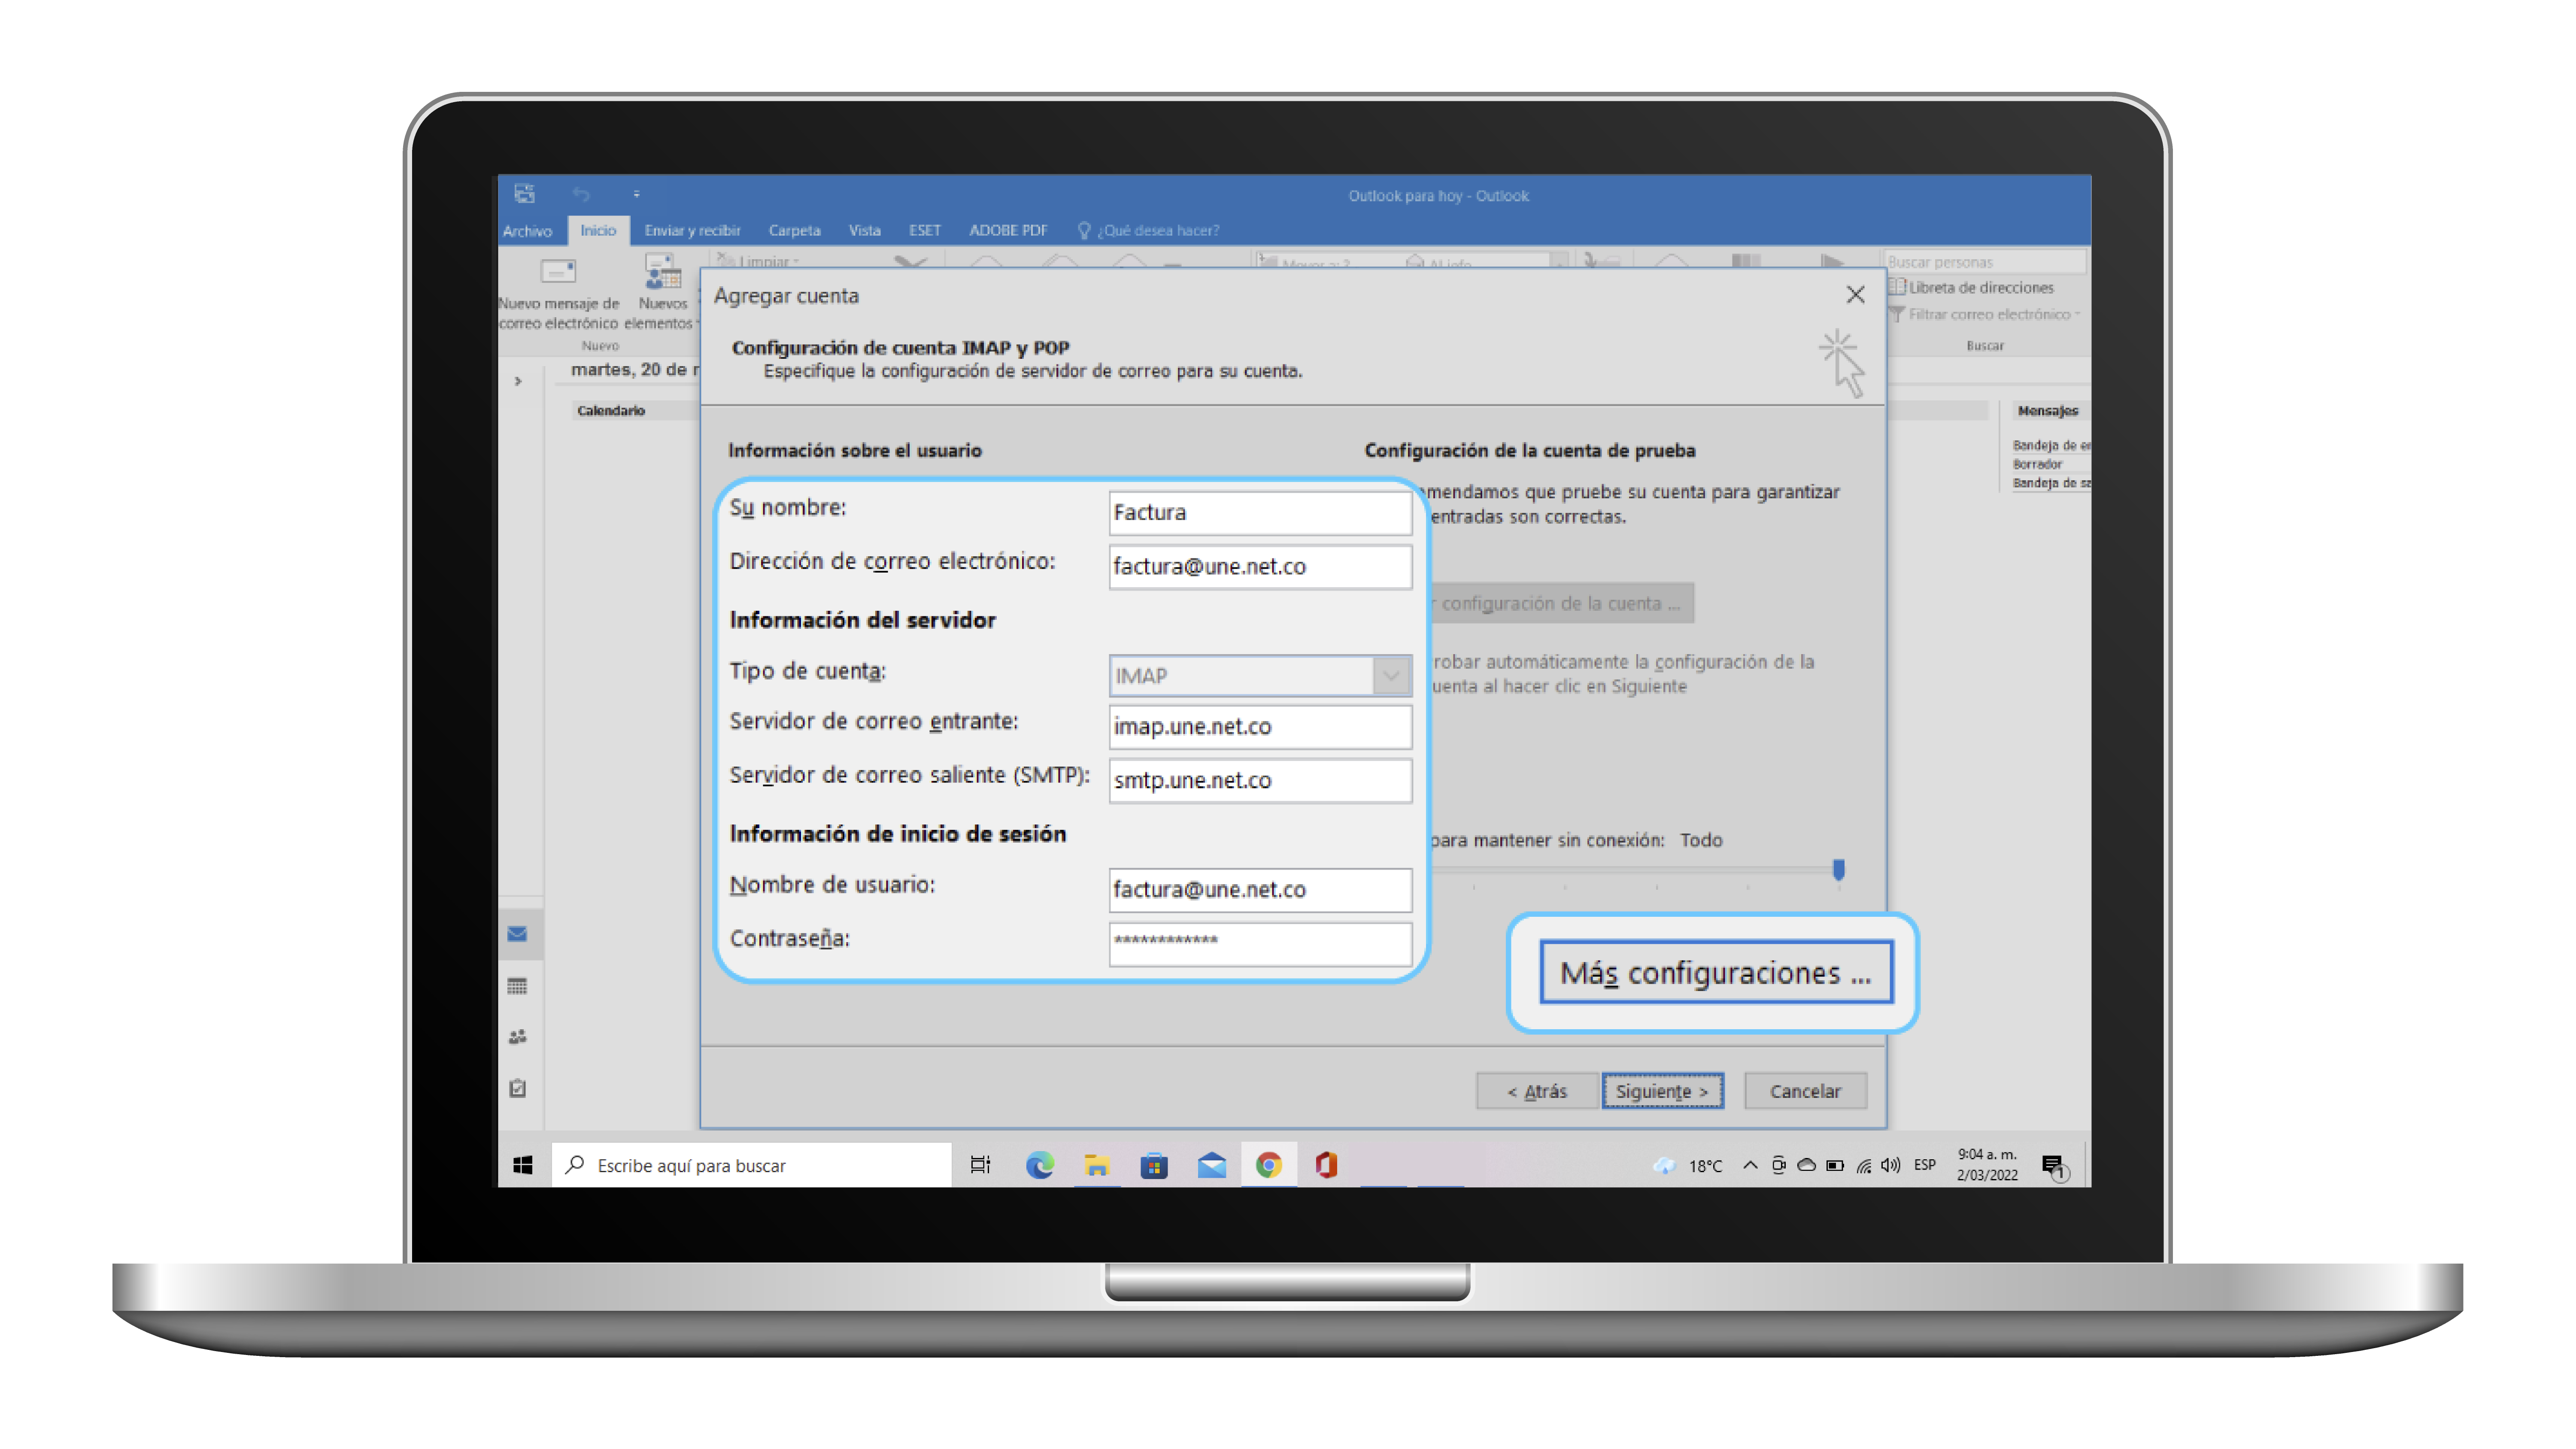Click the Siguiente button
The height and width of the screenshot is (1449, 2576).
pyautogui.click(x=1662, y=1091)
